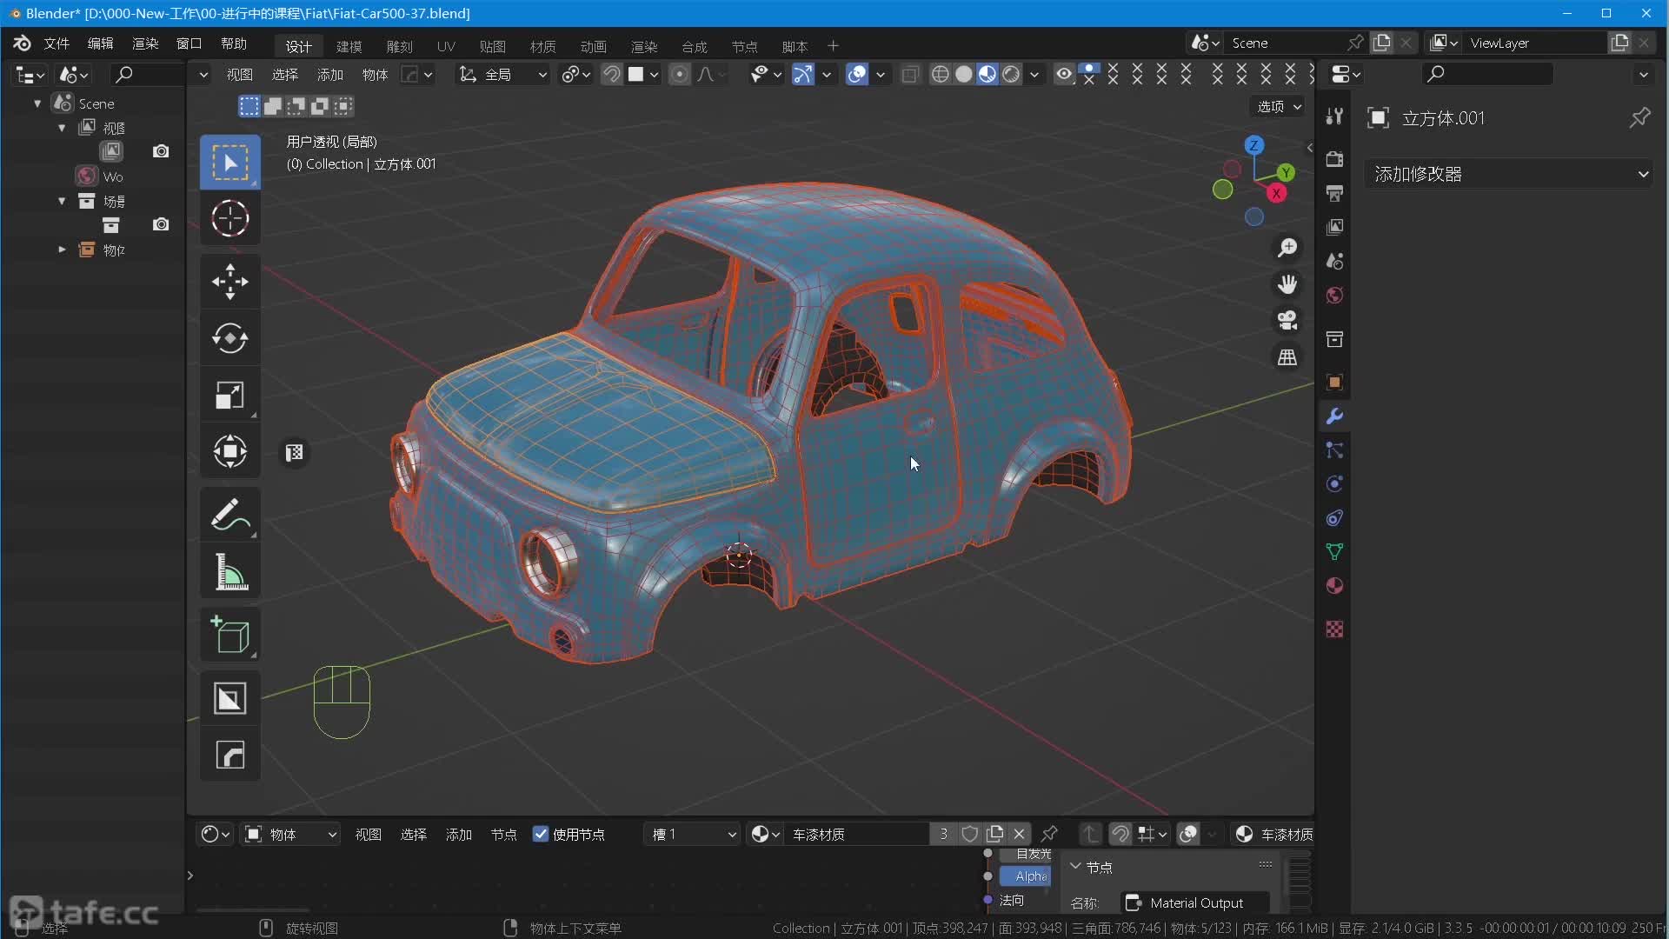Expand the 物体 outliner row
Viewport: 1669px width, 939px height.
point(62,250)
